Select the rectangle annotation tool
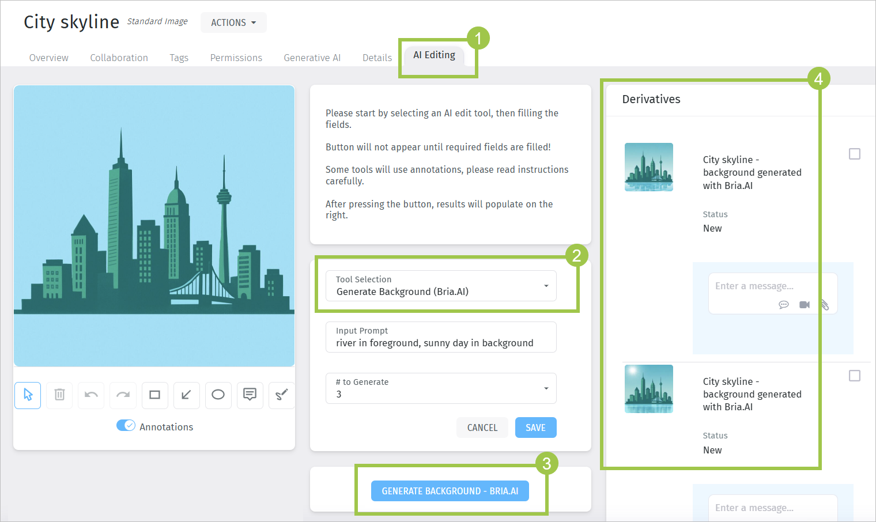The width and height of the screenshot is (876, 522). 154,395
